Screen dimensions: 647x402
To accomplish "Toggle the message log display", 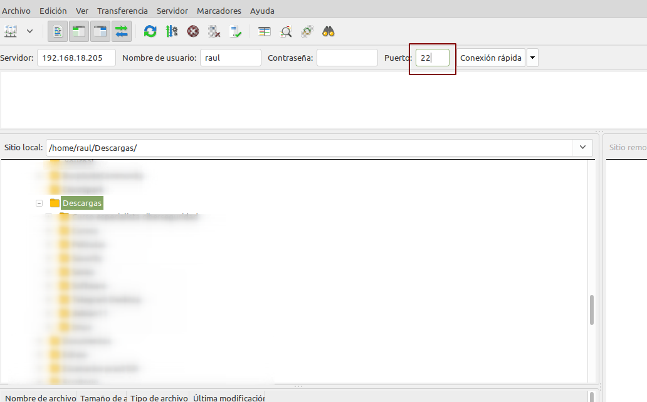I will click(57, 31).
